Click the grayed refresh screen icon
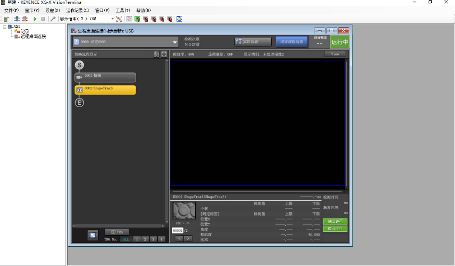Viewport: 455px width, 266px height. coord(129,19)
